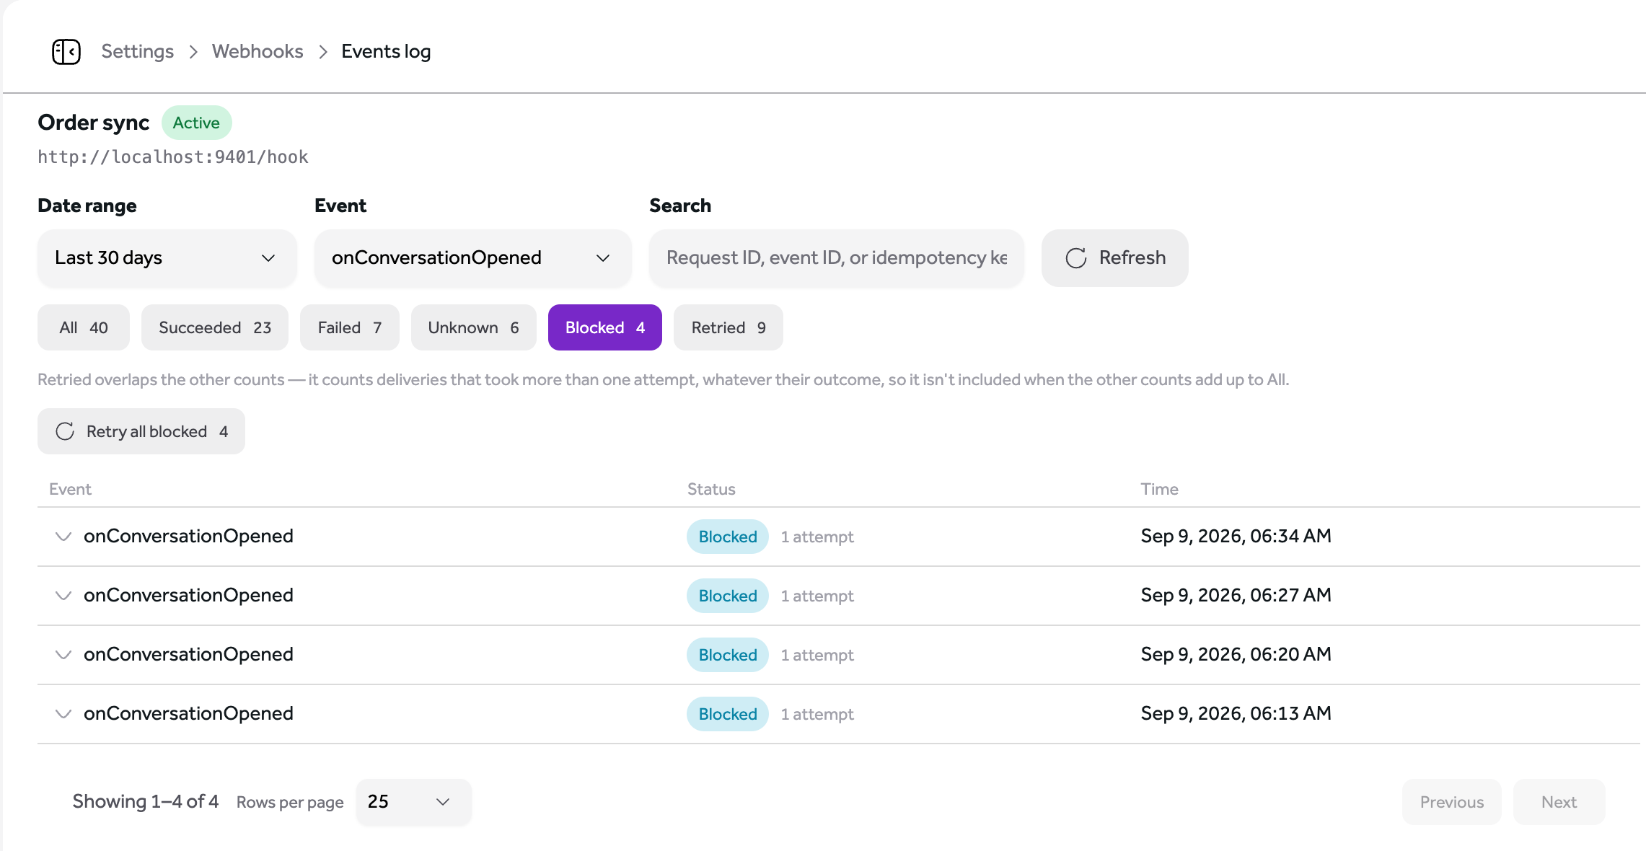Click the Events log breadcrumb

386,52
